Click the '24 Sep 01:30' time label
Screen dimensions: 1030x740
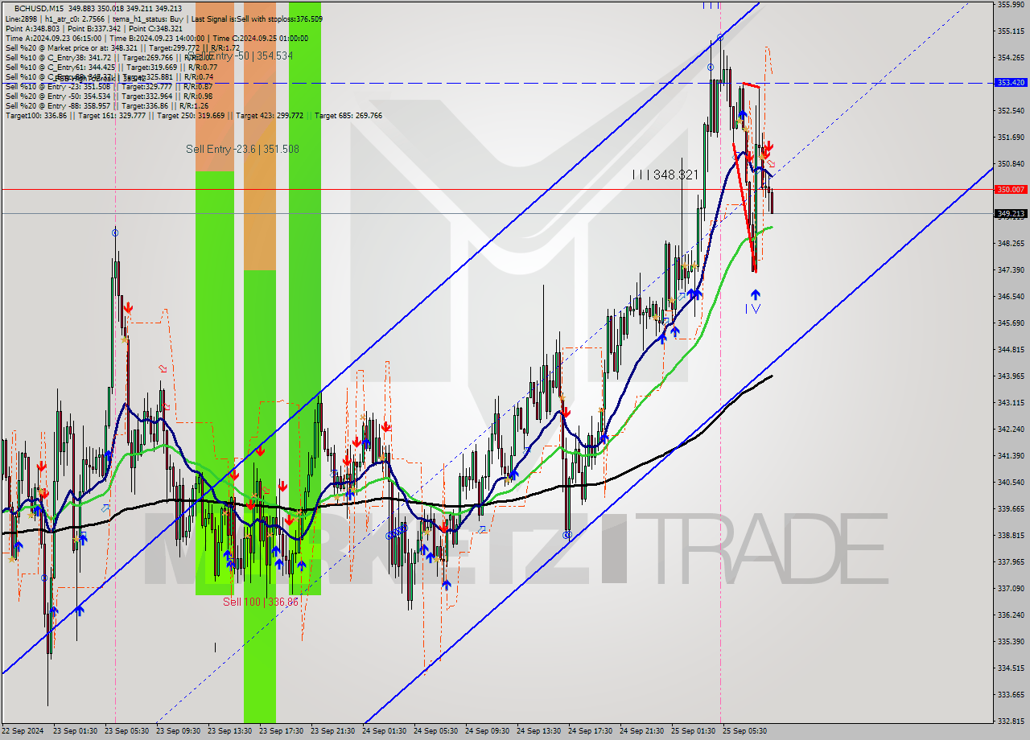coord(384,731)
